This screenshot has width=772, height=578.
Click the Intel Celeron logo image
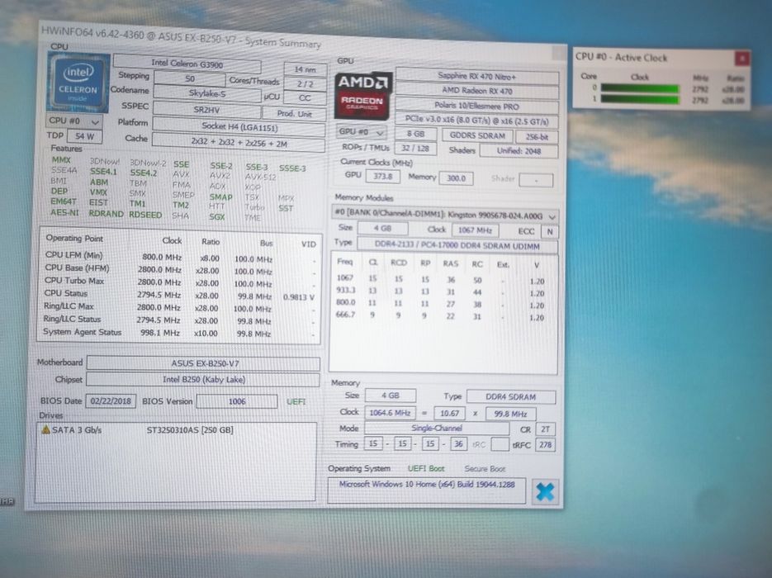pos(78,83)
